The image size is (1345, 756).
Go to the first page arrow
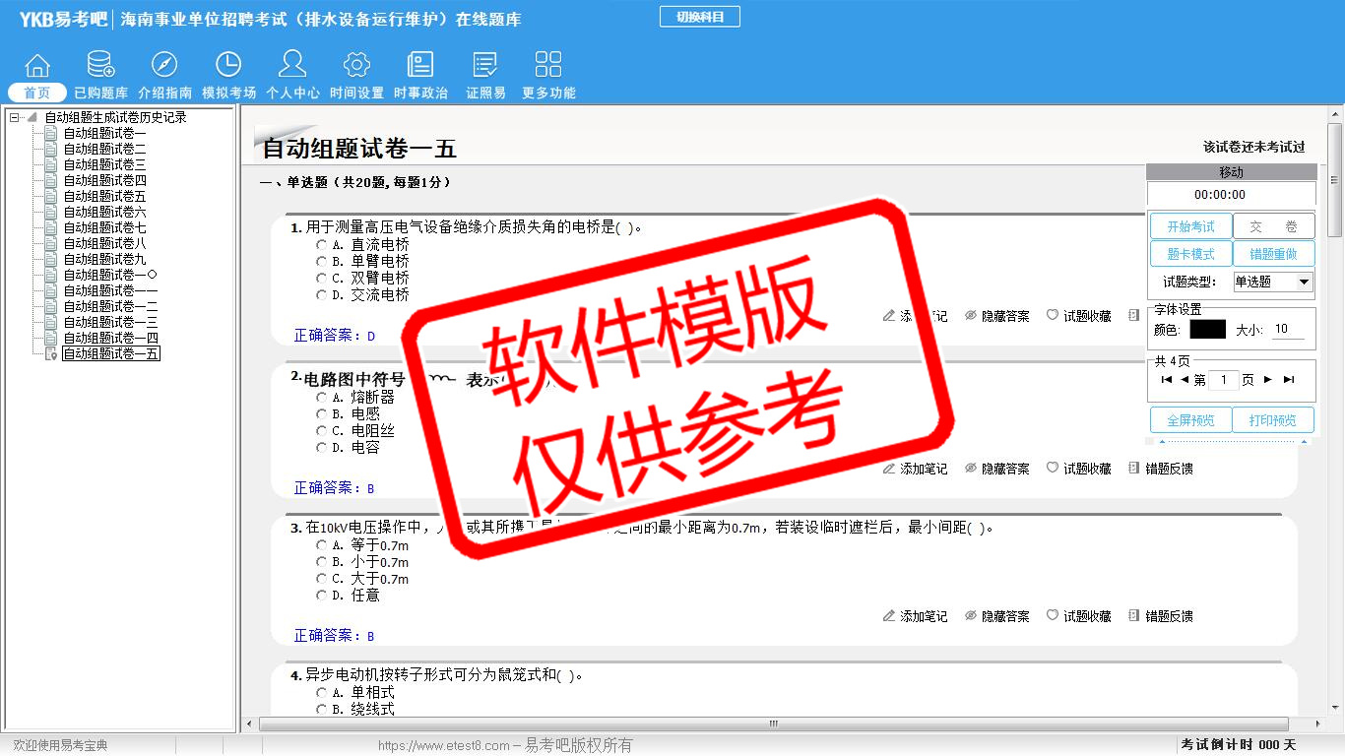1167,380
